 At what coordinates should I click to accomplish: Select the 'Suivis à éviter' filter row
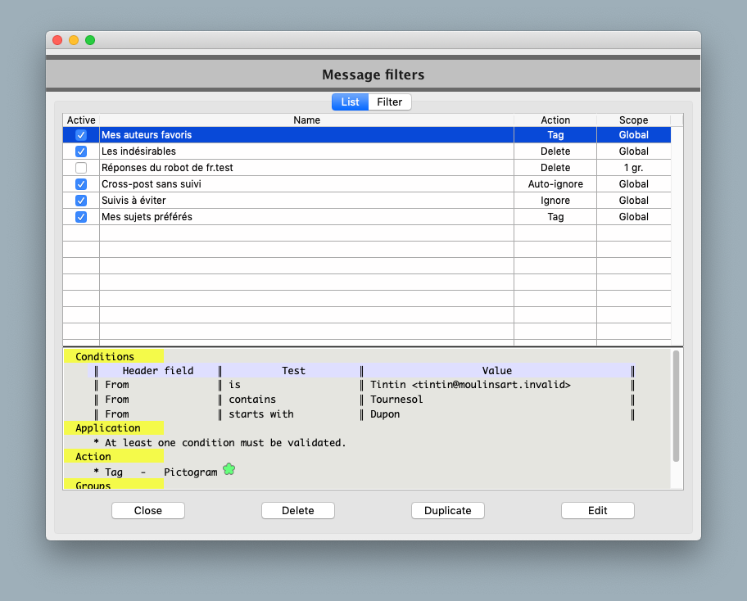306,201
